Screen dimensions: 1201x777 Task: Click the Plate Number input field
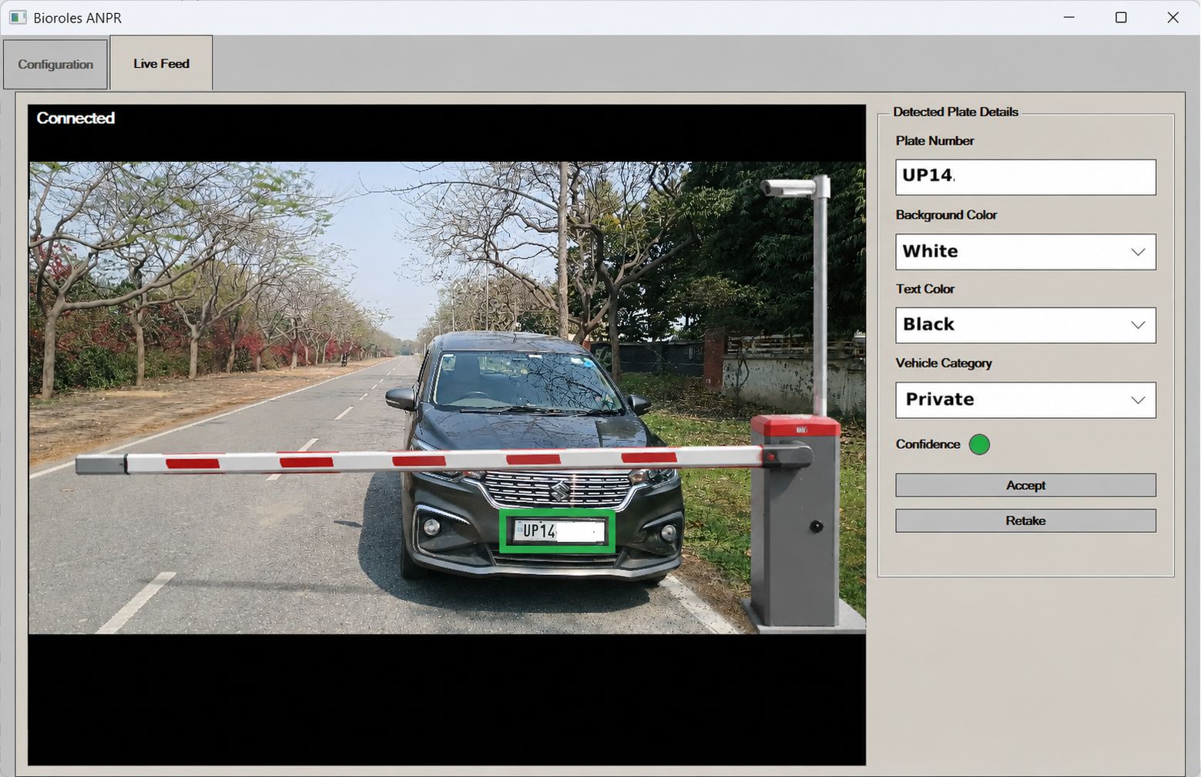click(x=1025, y=177)
